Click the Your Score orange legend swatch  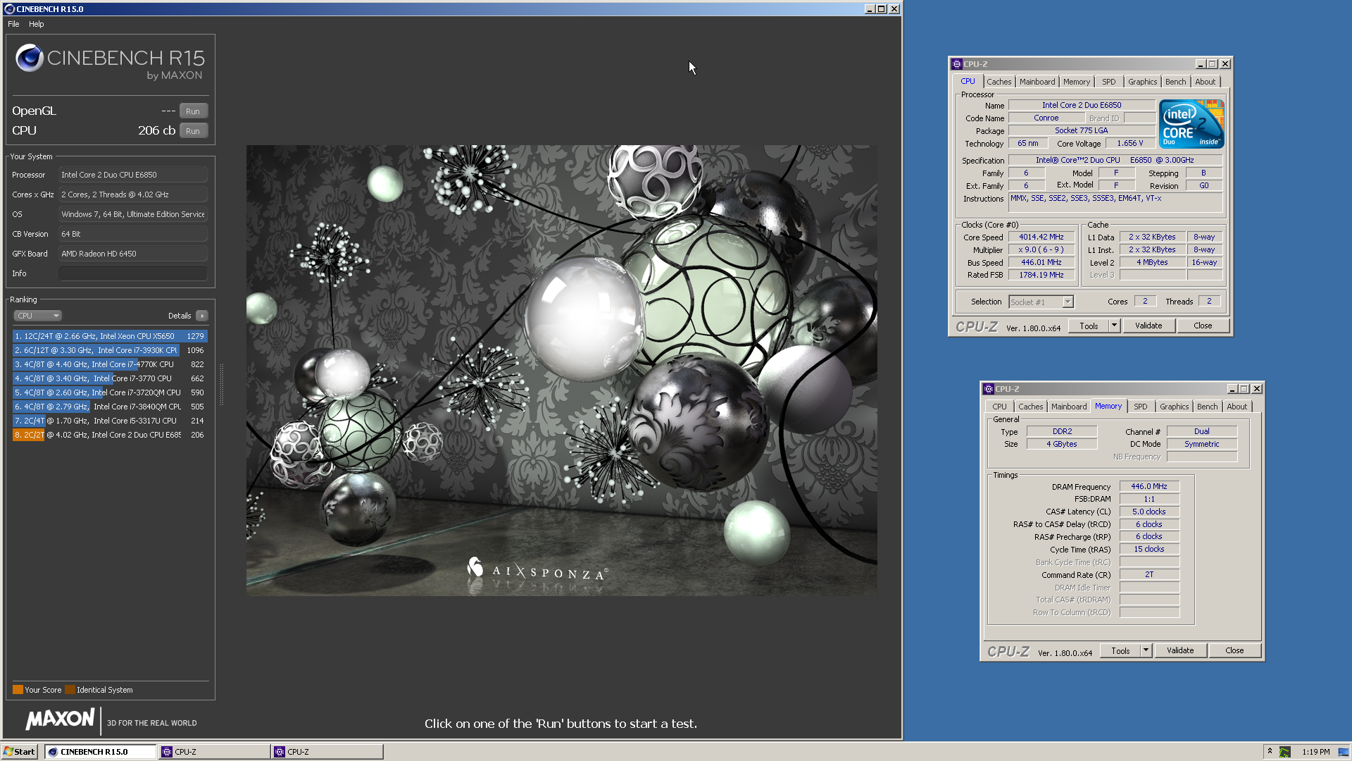click(18, 690)
